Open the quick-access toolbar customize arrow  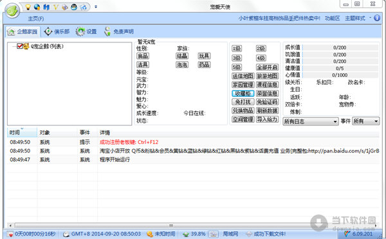point(96,7)
